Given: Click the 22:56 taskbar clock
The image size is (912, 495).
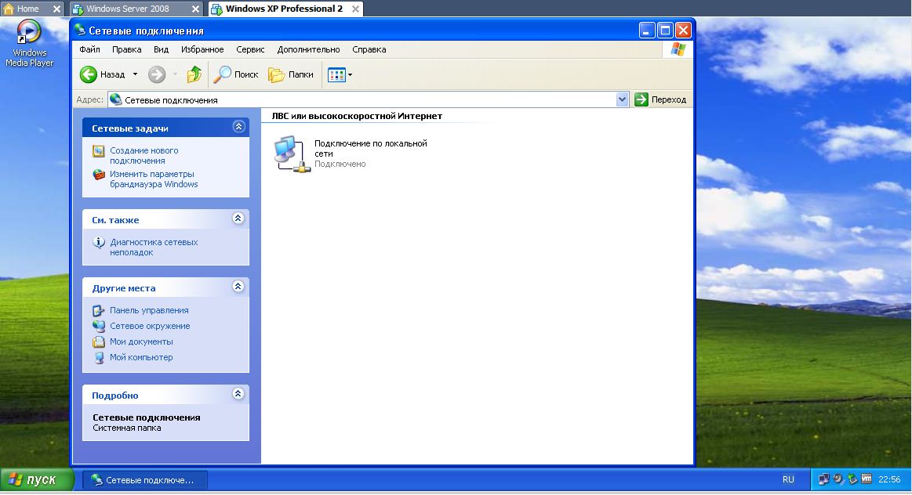Looking at the screenshot, I should pyautogui.click(x=889, y=479).
